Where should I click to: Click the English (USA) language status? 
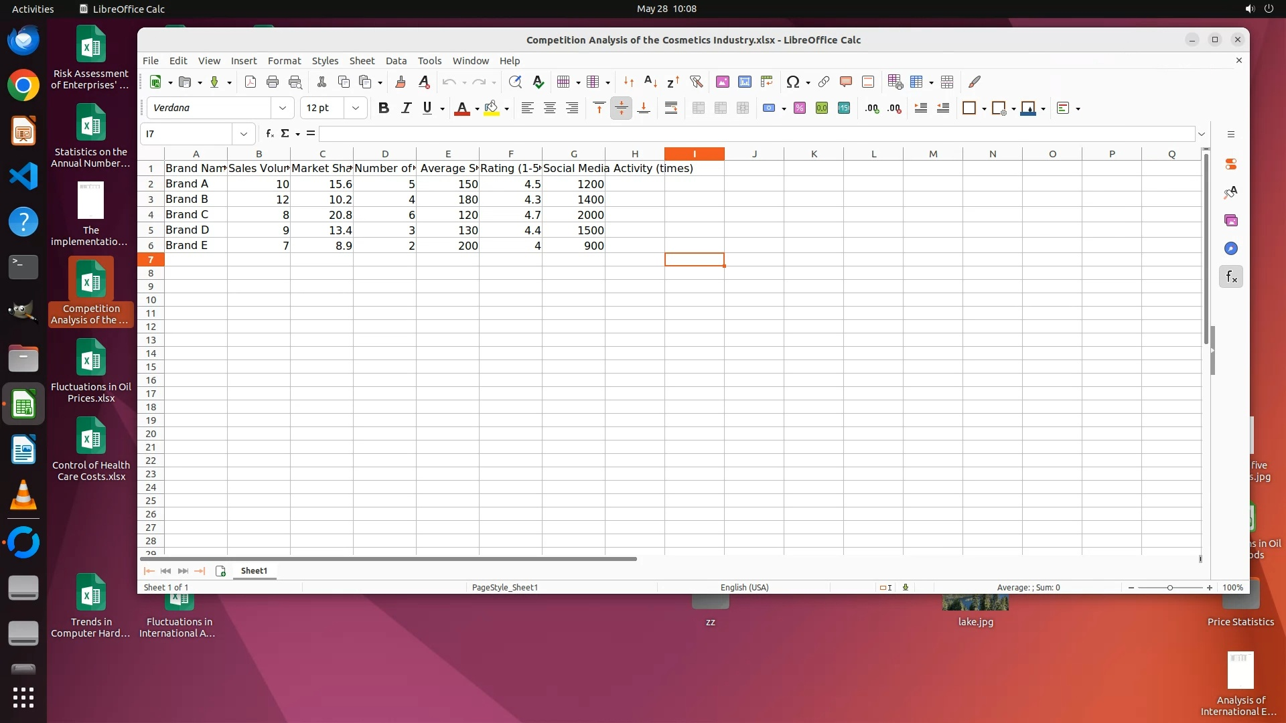coord(744,587)
